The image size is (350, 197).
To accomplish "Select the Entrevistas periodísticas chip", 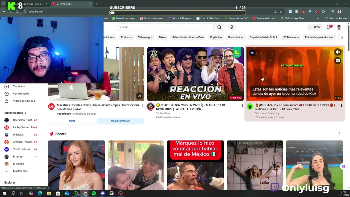I will (x=319, y=37).
